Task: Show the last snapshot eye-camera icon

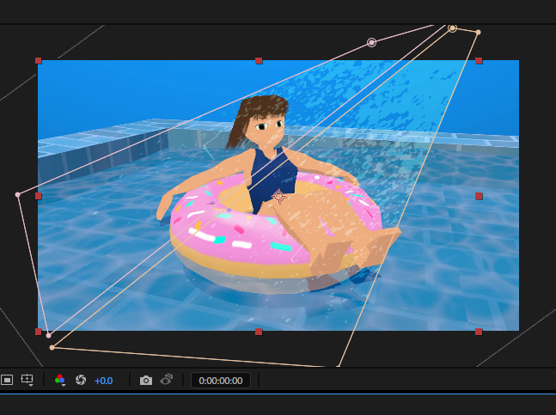Action: point(167,379)
